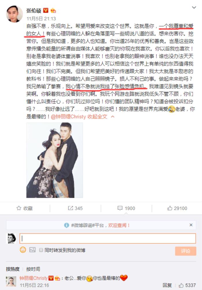
Task: Open the emoji smiley picker
Action: (23, 250)
